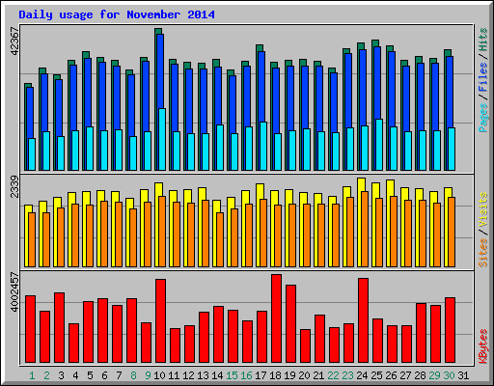Click the cyan Pages bar for day 1

click(x=32, y=154)
